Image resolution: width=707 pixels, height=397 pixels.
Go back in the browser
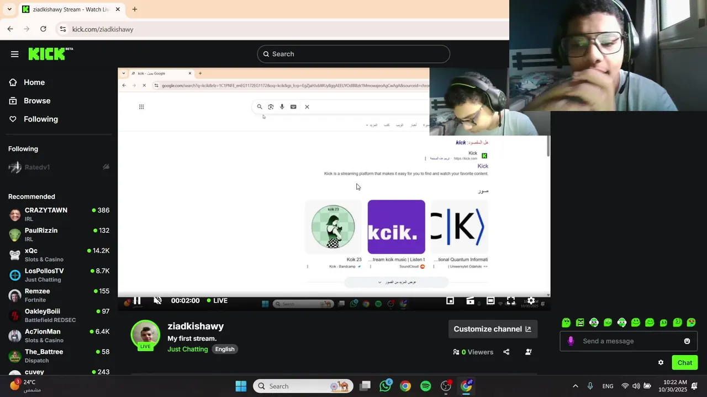click(x=10, y=29)
